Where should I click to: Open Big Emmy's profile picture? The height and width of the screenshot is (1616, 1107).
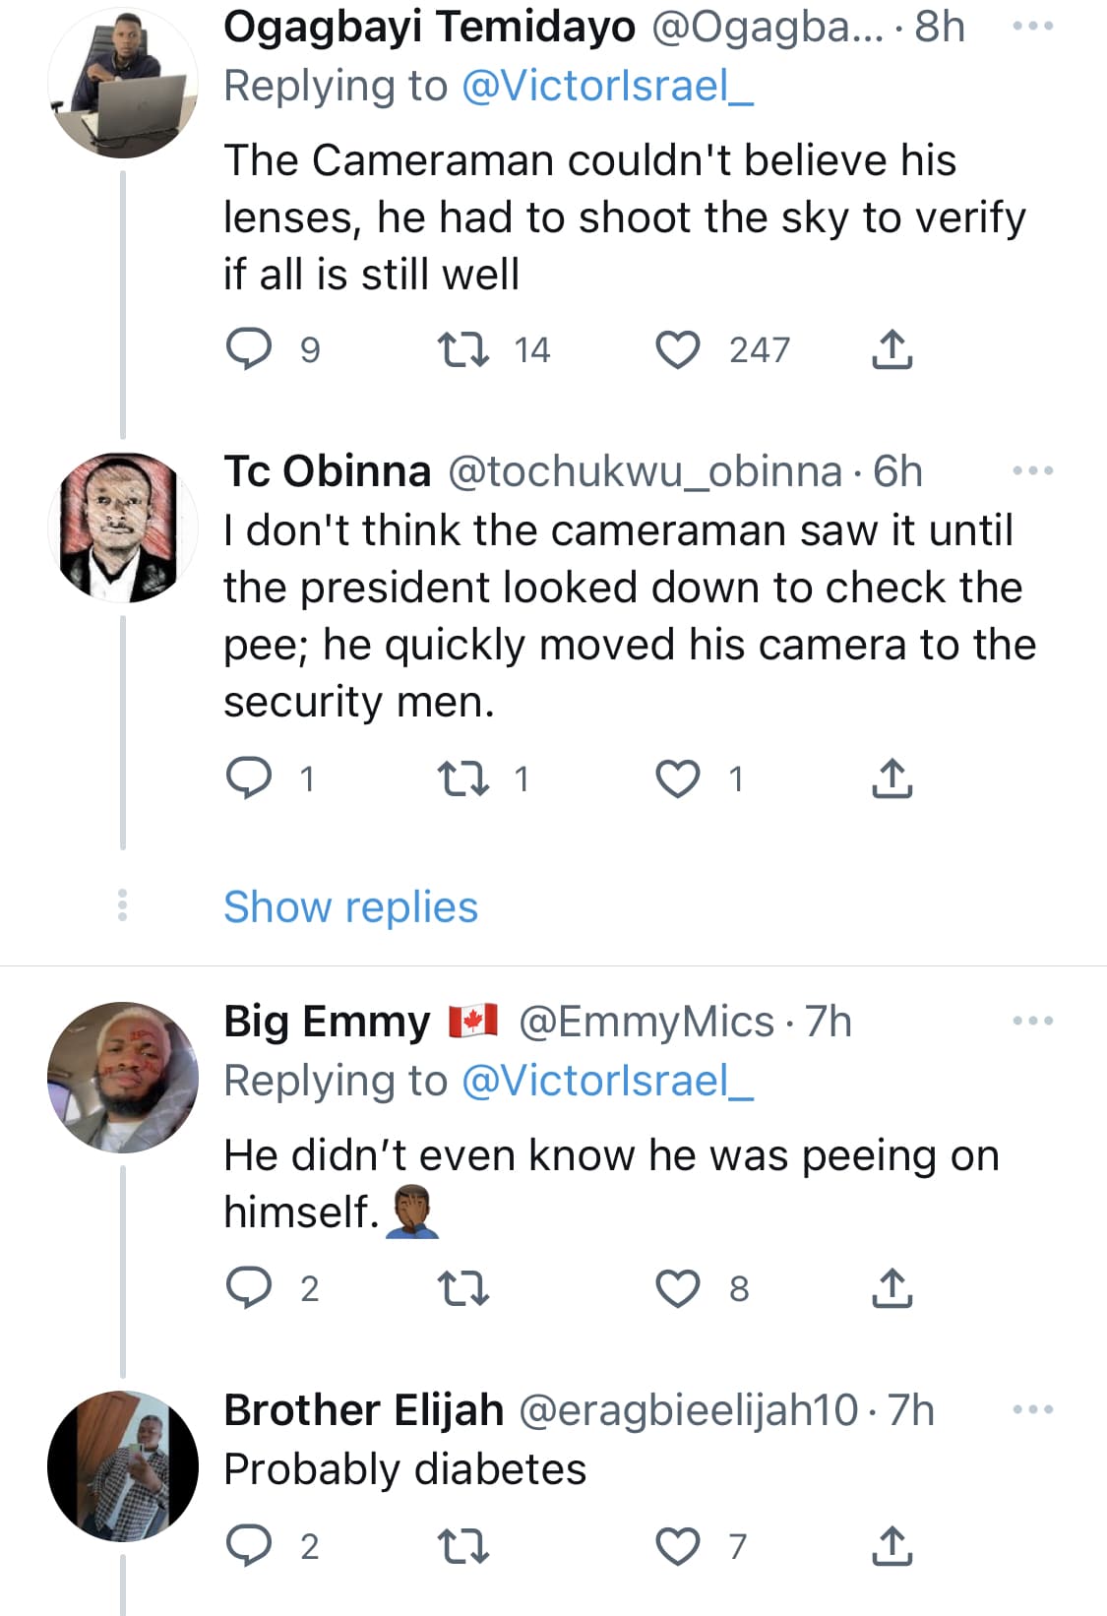123,1078
